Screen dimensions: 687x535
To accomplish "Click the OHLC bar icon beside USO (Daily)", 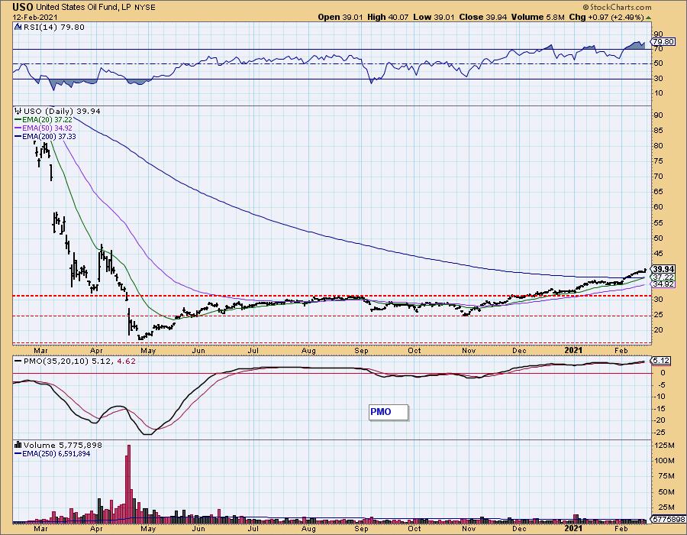I will 18,111.
